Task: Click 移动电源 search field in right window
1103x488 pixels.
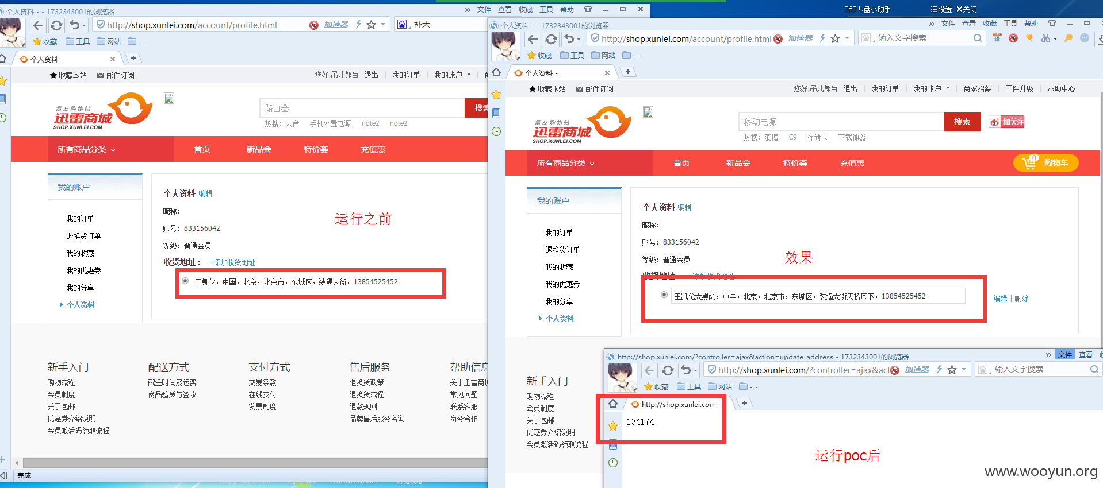Action: [841, 122]
